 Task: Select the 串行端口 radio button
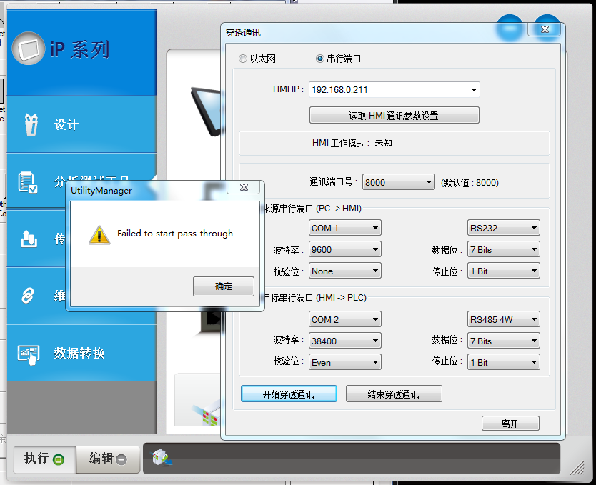tap(320, 59)
